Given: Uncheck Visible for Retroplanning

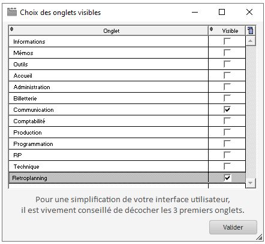Looking at the screenshot, I should (227, 178).
